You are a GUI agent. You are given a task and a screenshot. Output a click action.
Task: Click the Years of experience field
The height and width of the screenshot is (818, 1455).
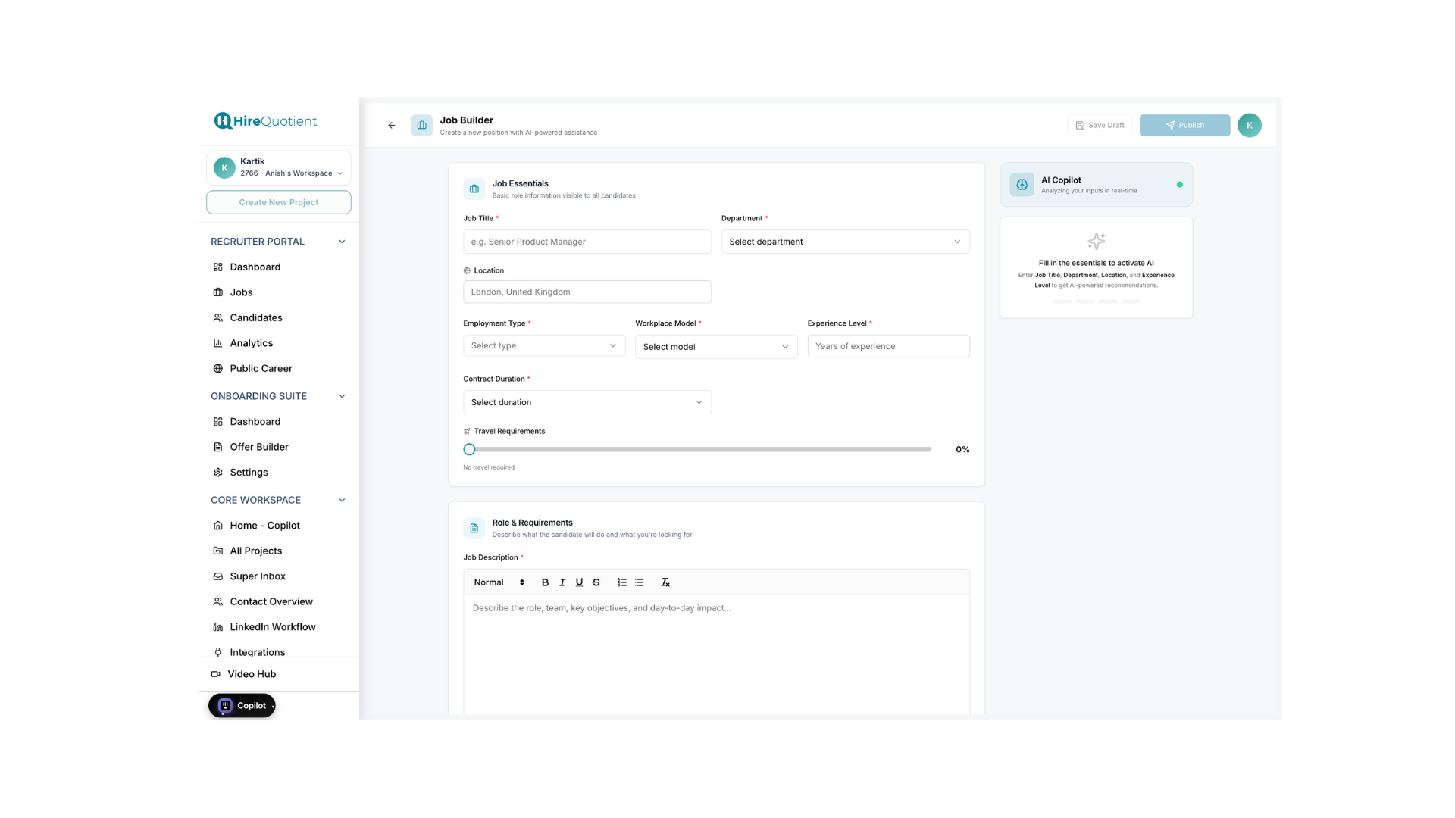888,346
